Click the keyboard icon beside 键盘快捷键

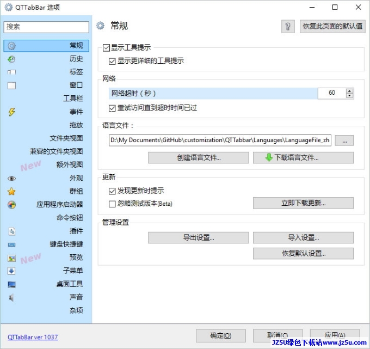(11, 244)
